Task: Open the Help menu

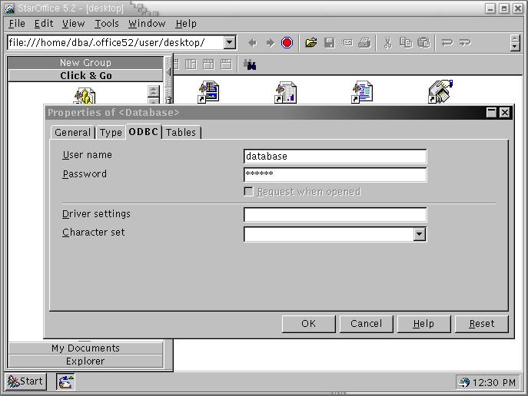Action: pyautogui.click(x=186, y=24)
